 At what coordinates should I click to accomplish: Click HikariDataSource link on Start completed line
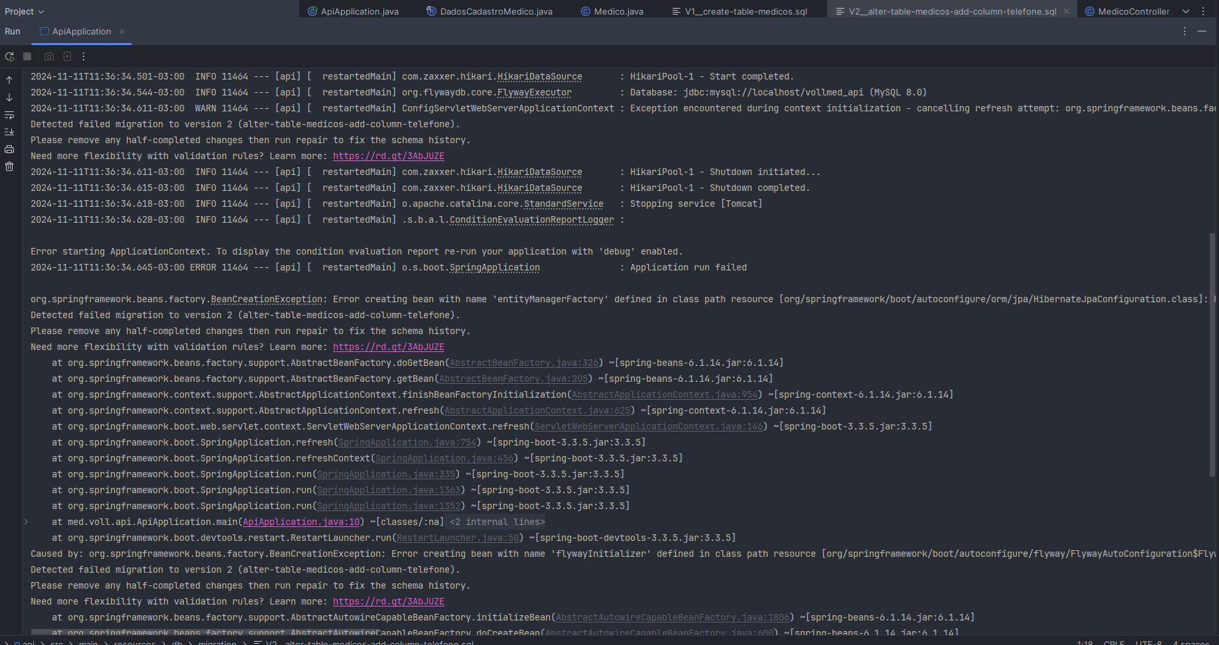point(540,76)
